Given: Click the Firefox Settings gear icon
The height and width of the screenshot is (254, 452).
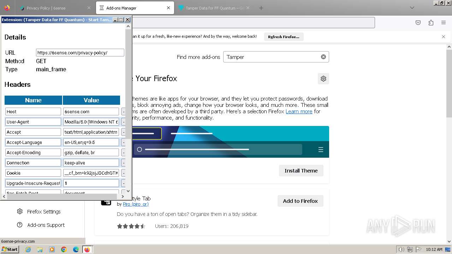Looking at the screenshot, I should click(20, 211).
